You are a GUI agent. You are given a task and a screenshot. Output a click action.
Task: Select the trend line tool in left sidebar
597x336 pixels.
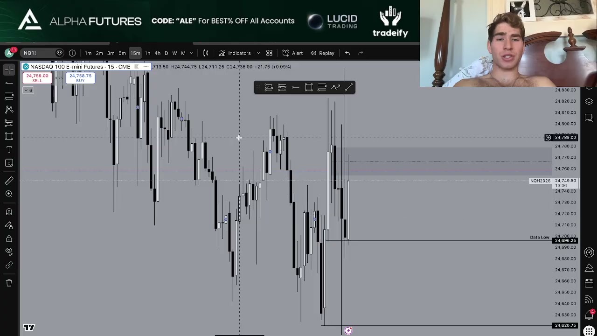point(9,83)
